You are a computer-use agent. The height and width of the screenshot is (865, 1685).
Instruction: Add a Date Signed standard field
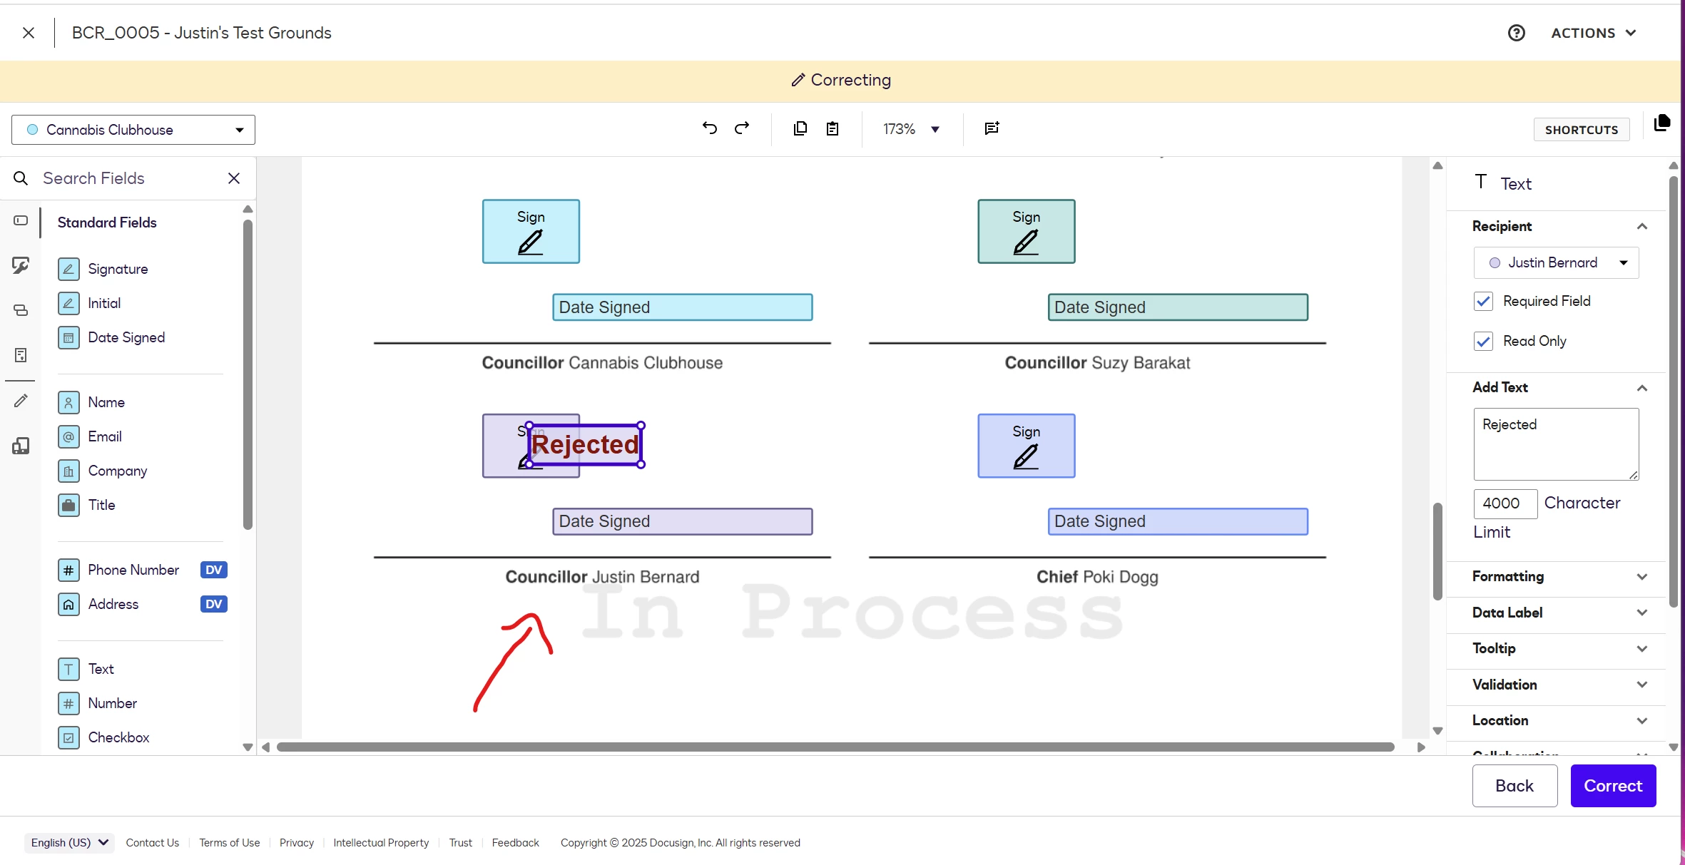click(x=126, y=337)
